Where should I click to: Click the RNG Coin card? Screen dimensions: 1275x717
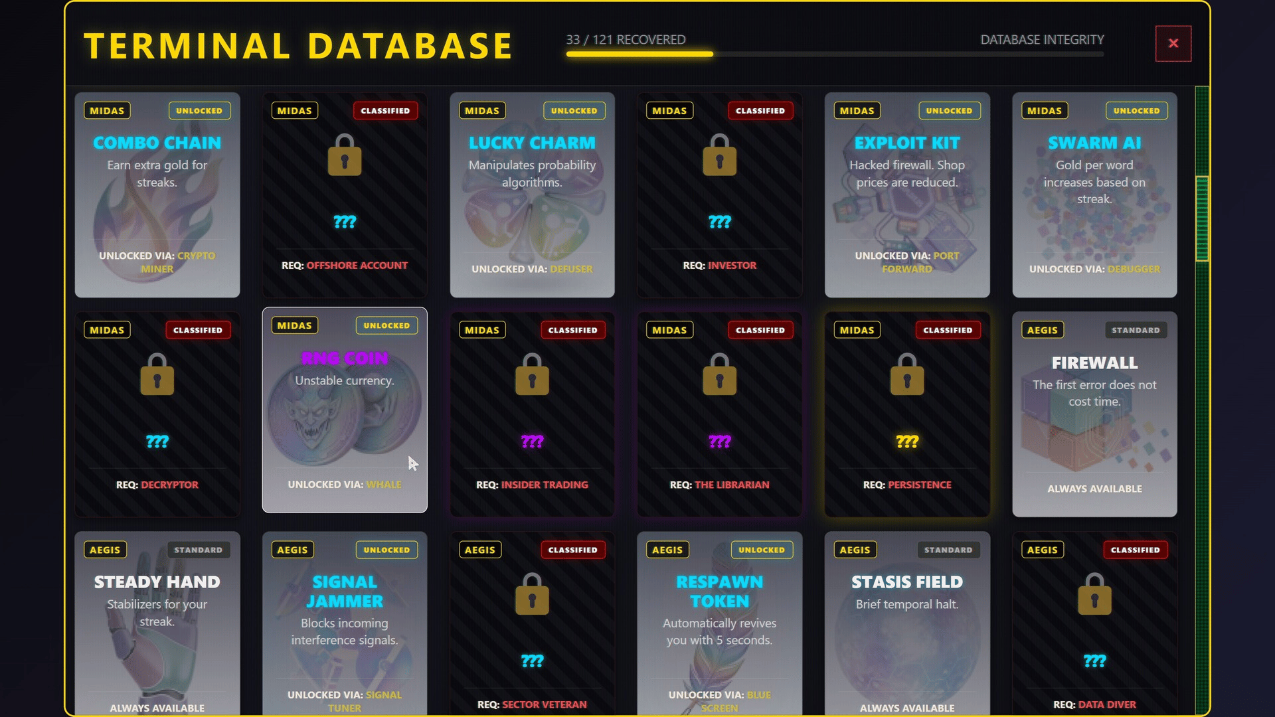[345, 410]
